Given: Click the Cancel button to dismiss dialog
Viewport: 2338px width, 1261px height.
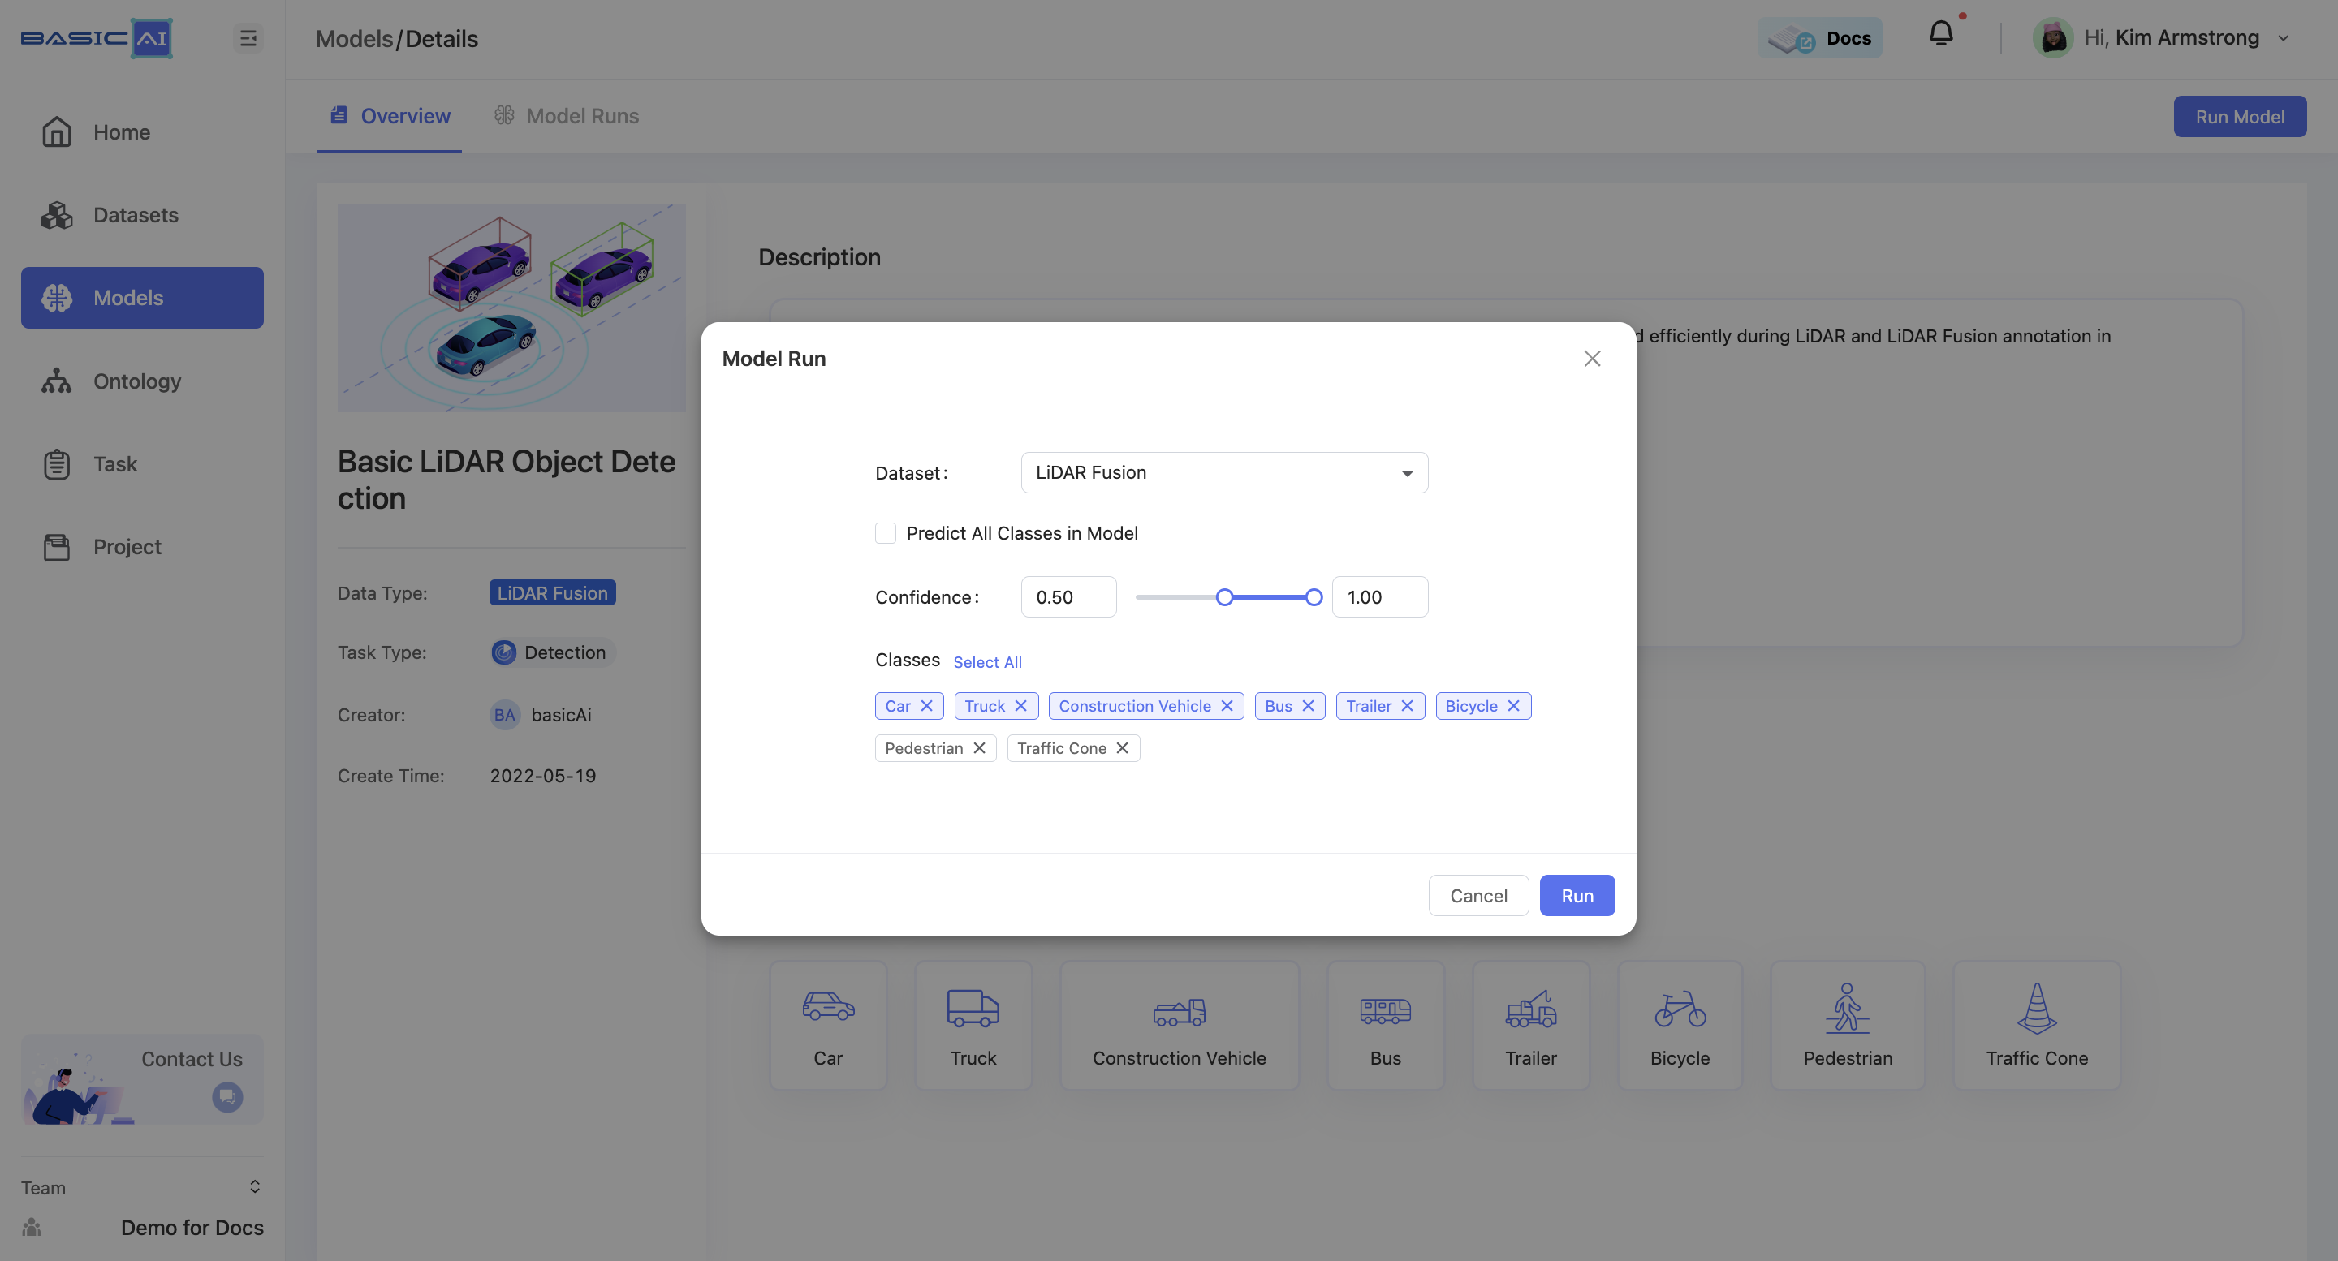Looking at the screenshot, I should 1477,894.
